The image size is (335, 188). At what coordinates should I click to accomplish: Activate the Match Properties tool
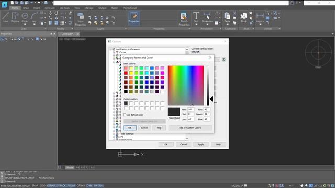(184, 19)
